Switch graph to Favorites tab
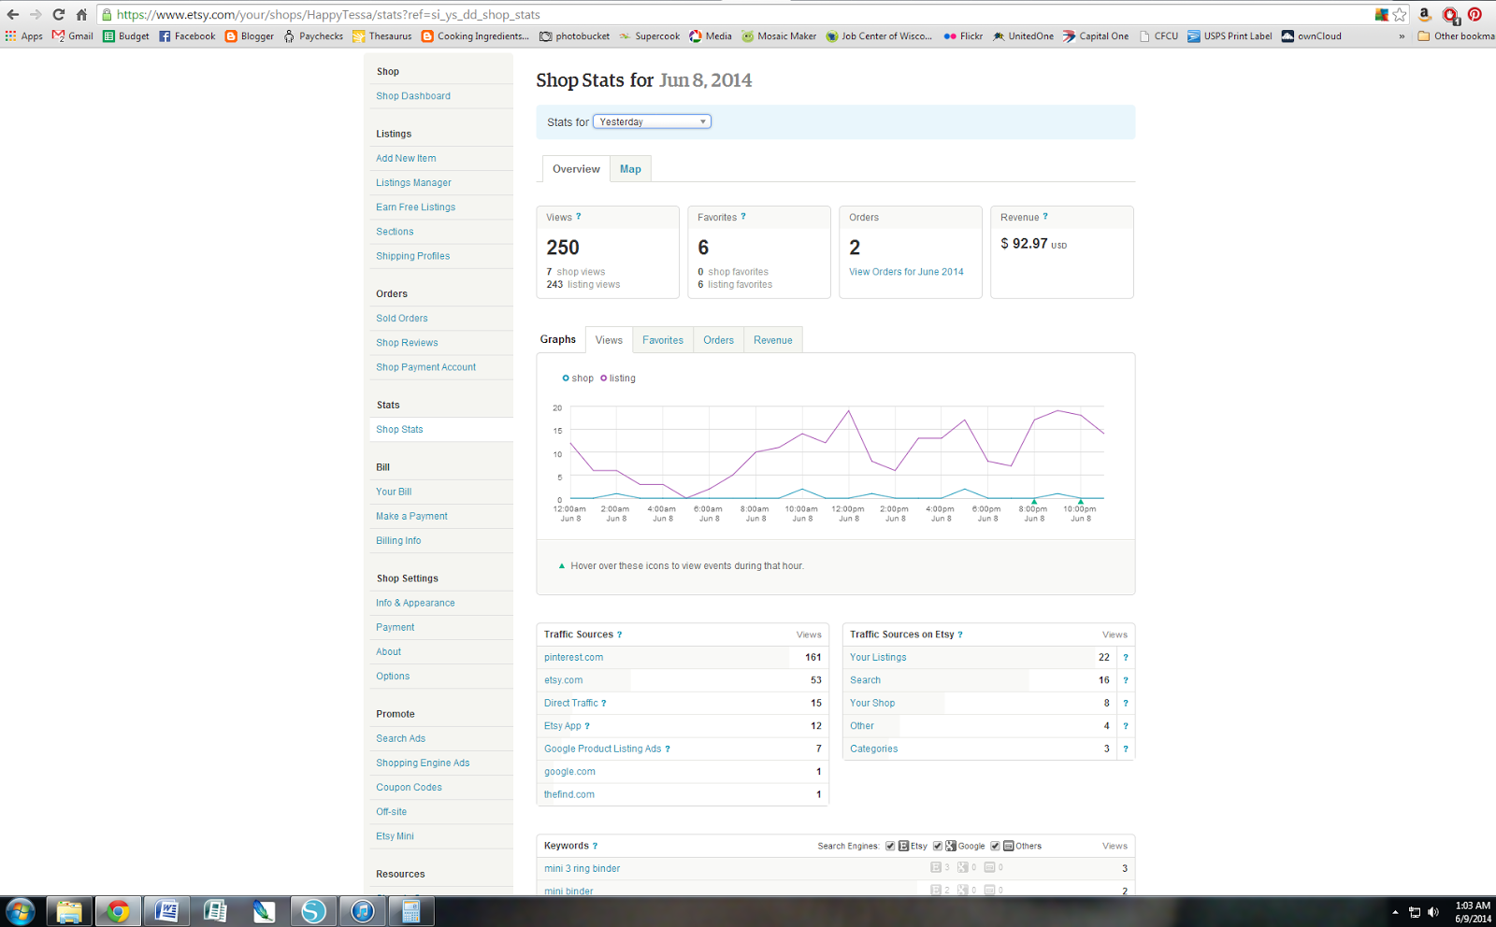This screenshot has height=927, width=1496. coord(663,340)
